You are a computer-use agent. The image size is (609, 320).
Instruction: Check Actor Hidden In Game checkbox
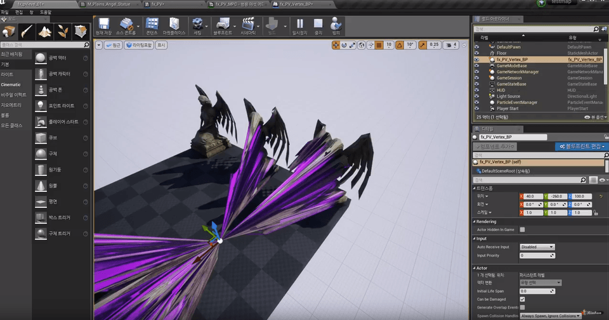coord(522,229)
